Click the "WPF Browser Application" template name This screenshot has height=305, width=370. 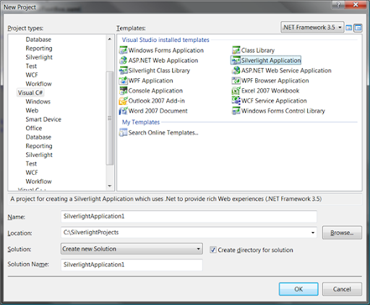[x=275, y=80]
